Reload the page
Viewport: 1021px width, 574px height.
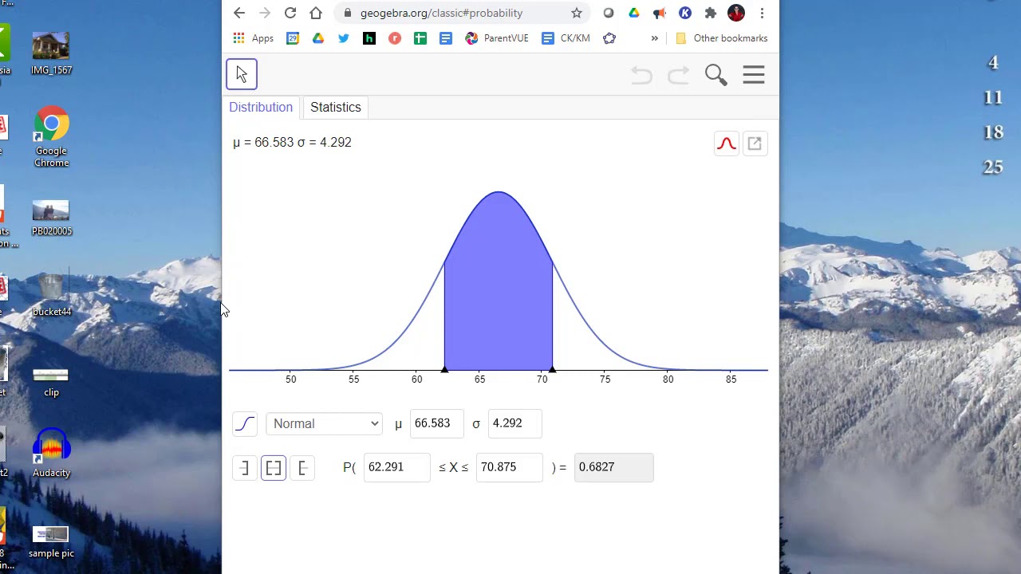click(290, 13)
